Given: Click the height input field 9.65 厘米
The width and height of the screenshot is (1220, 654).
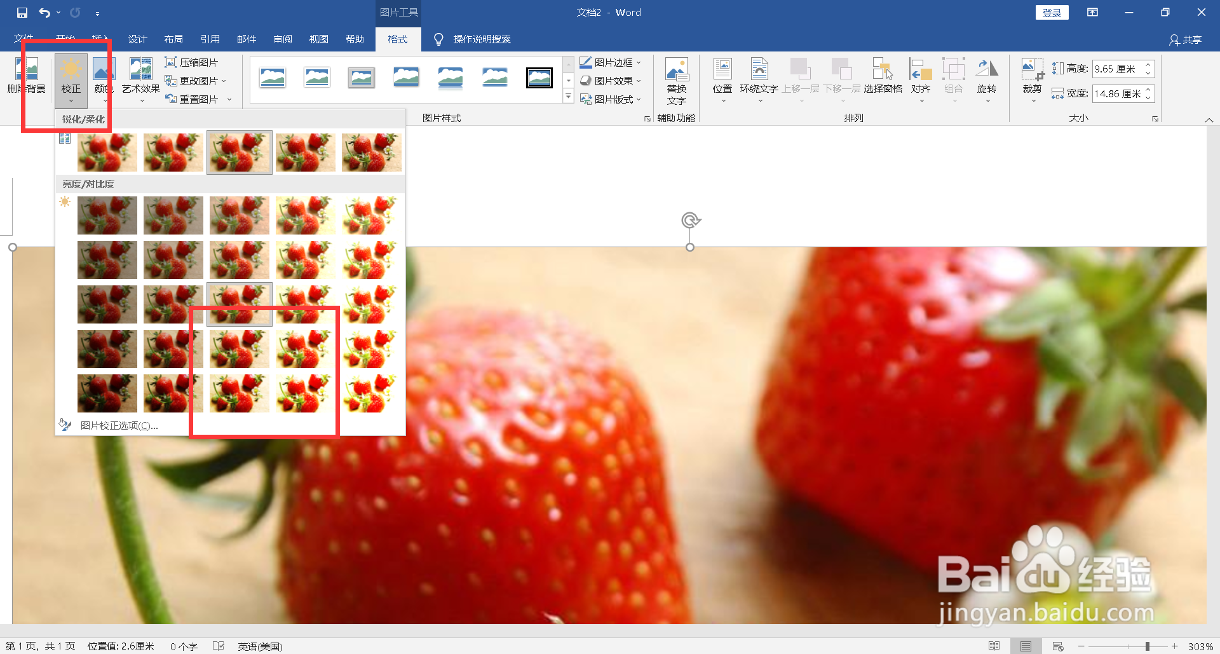Looking at the screenshot, I should click(1118, 69).
